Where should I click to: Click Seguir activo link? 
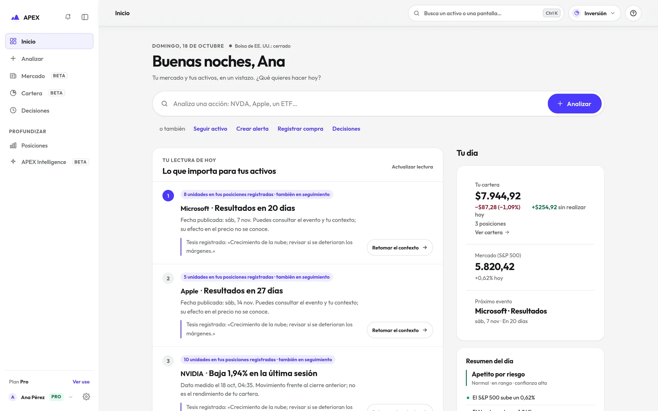click(x=210, y=129)
